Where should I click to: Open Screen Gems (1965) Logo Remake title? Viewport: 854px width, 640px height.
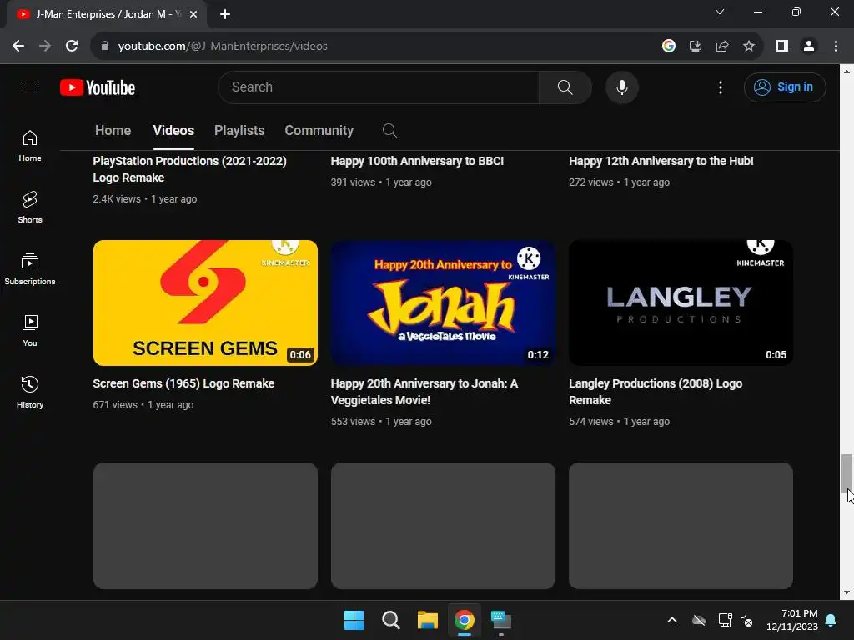pos(183,383)
